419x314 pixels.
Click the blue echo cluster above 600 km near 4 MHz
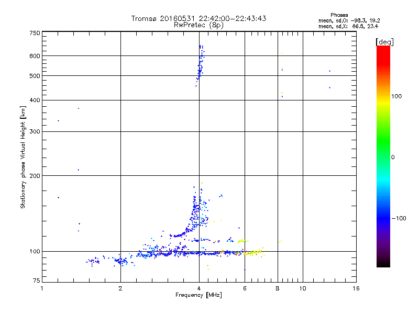(x=202, y=50)
